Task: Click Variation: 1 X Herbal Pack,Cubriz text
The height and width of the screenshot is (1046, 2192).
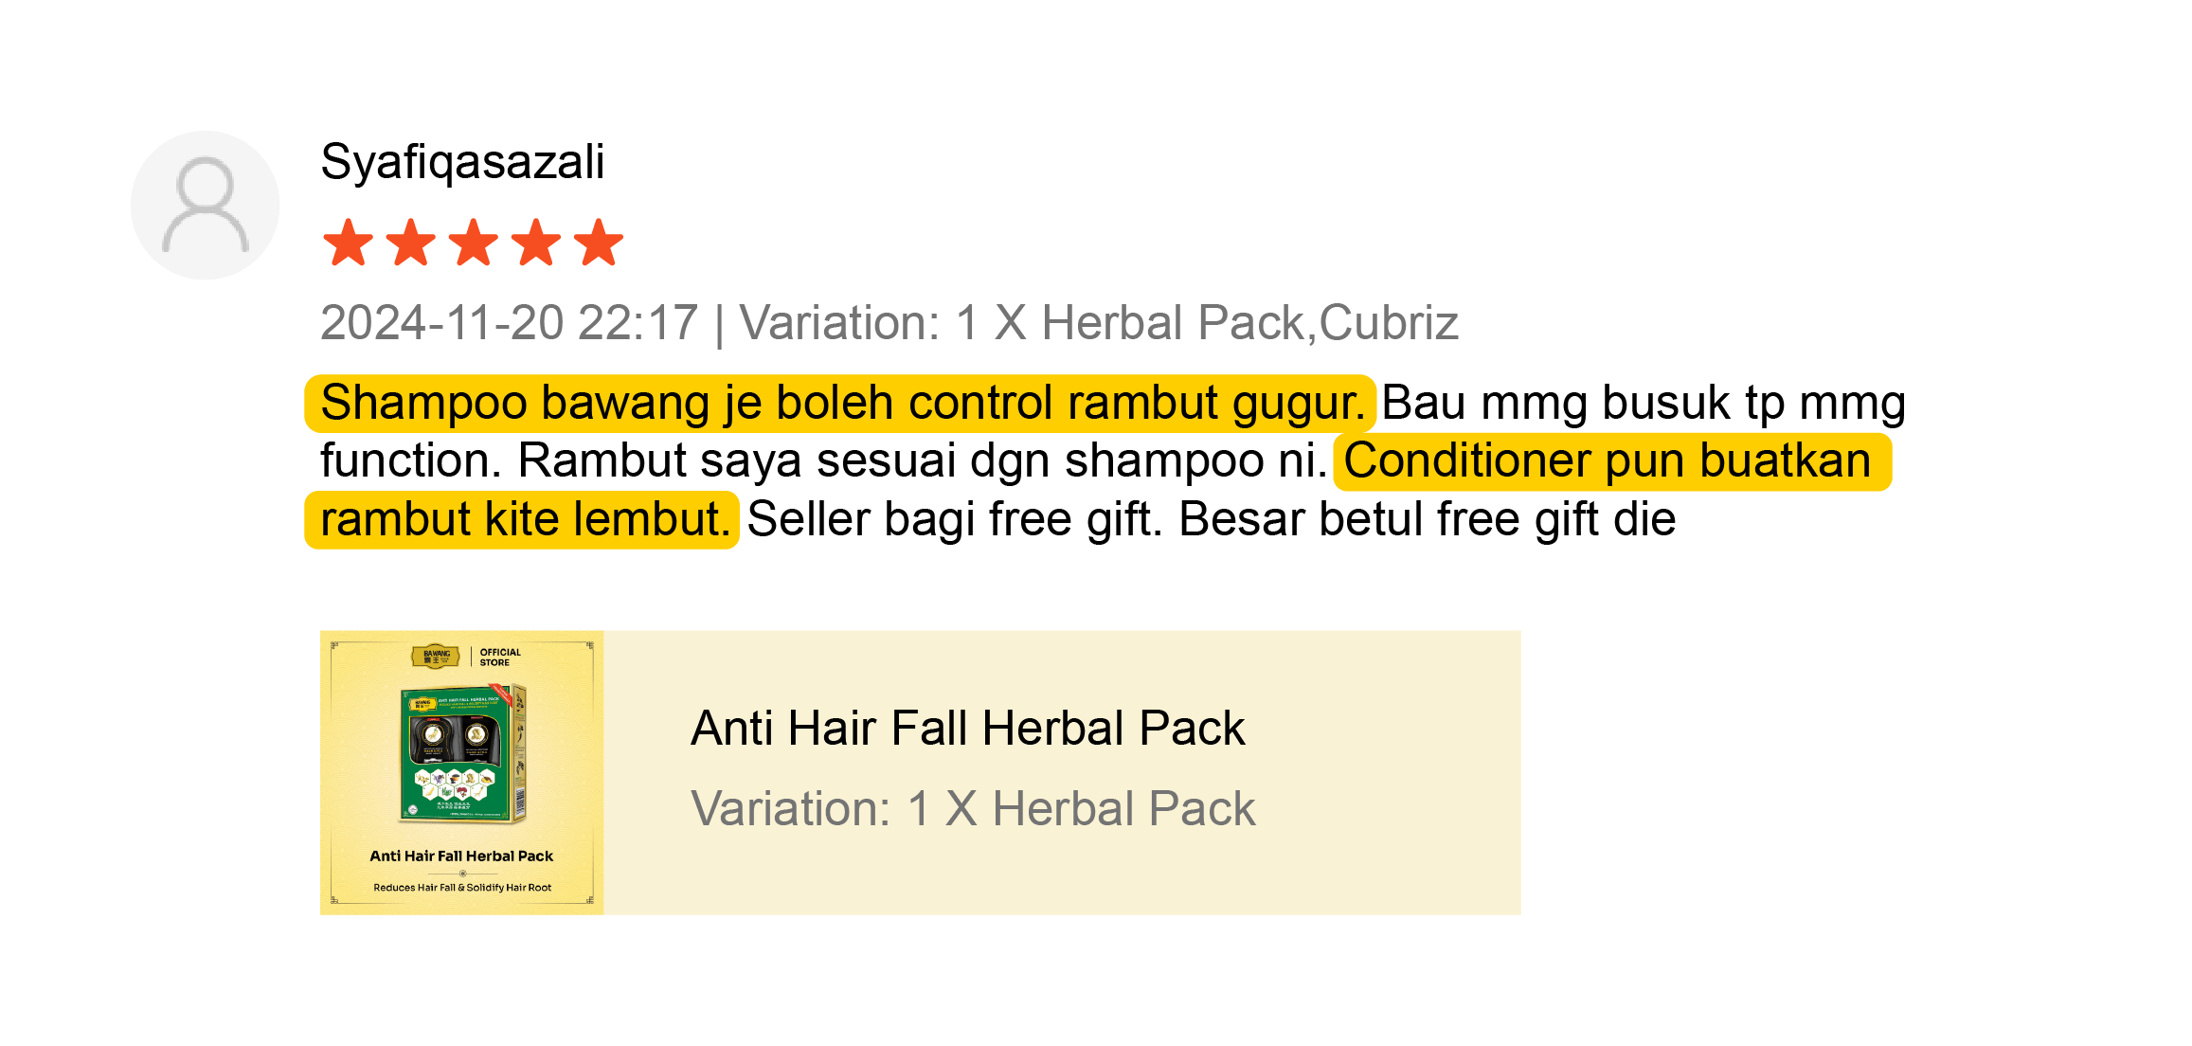Action: 1099,323
